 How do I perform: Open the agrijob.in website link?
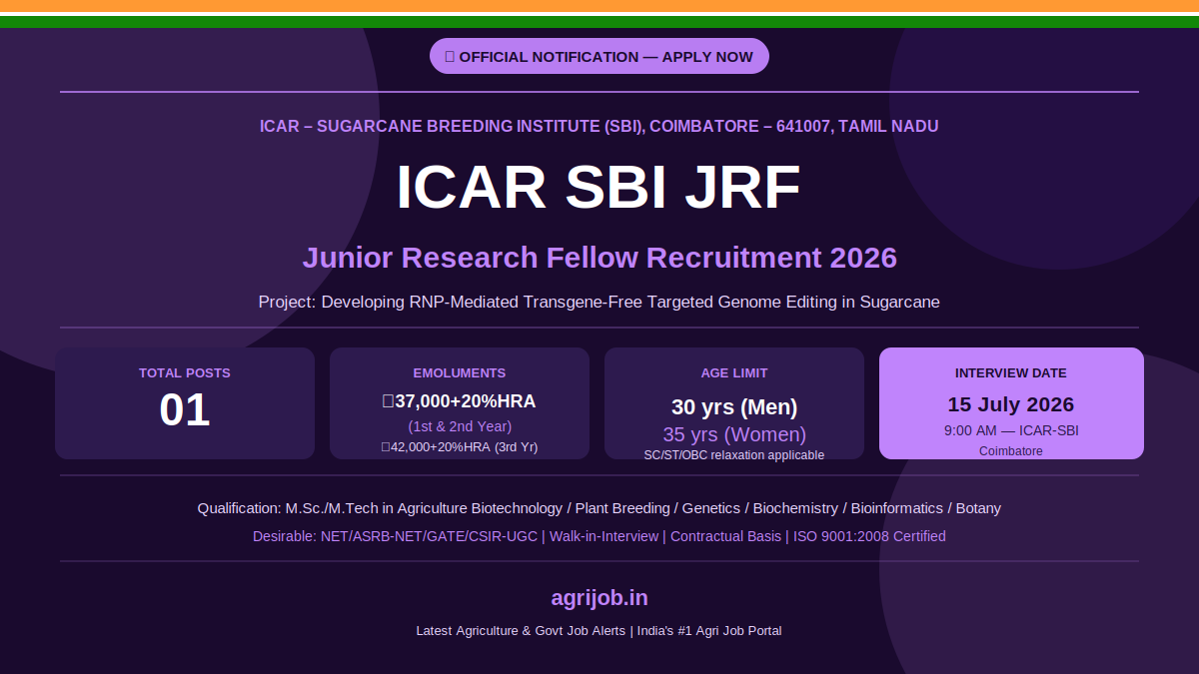click(x=599, y=598)
